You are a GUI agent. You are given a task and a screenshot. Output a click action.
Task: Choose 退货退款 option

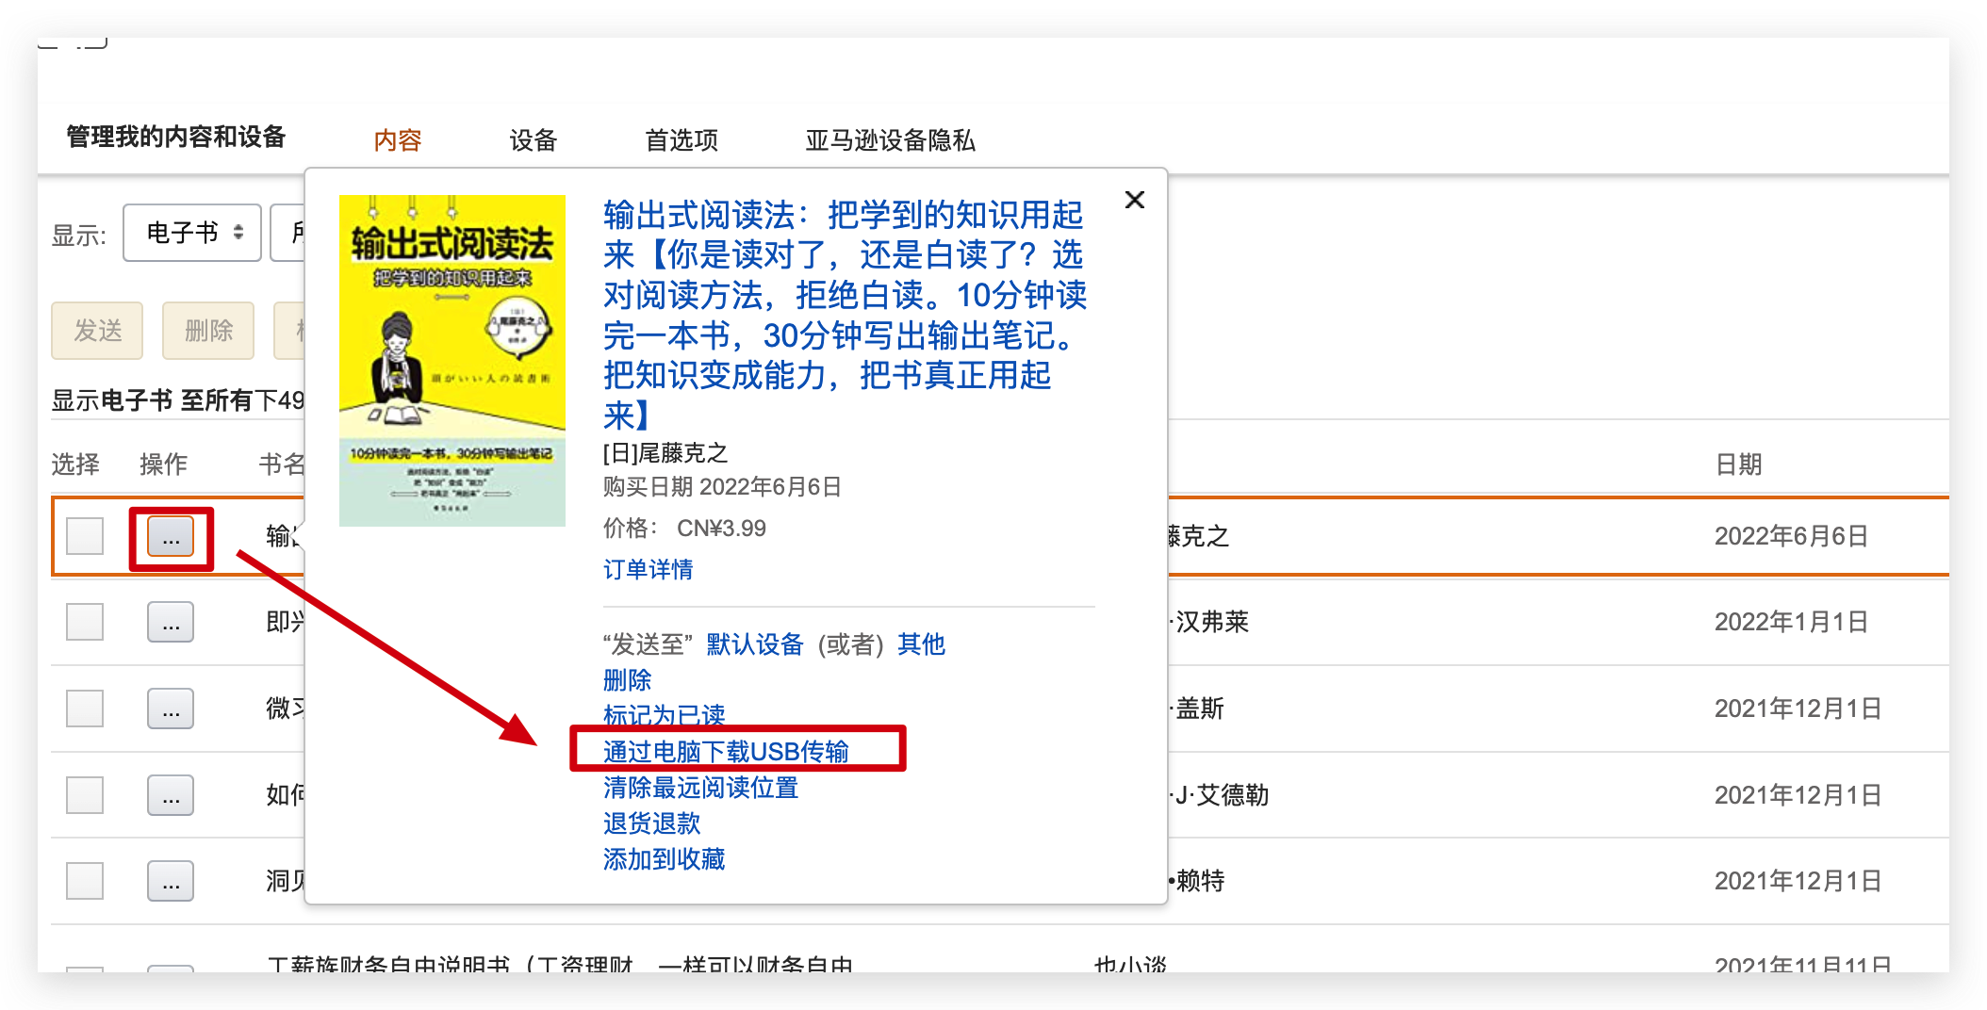pos(652,823)
